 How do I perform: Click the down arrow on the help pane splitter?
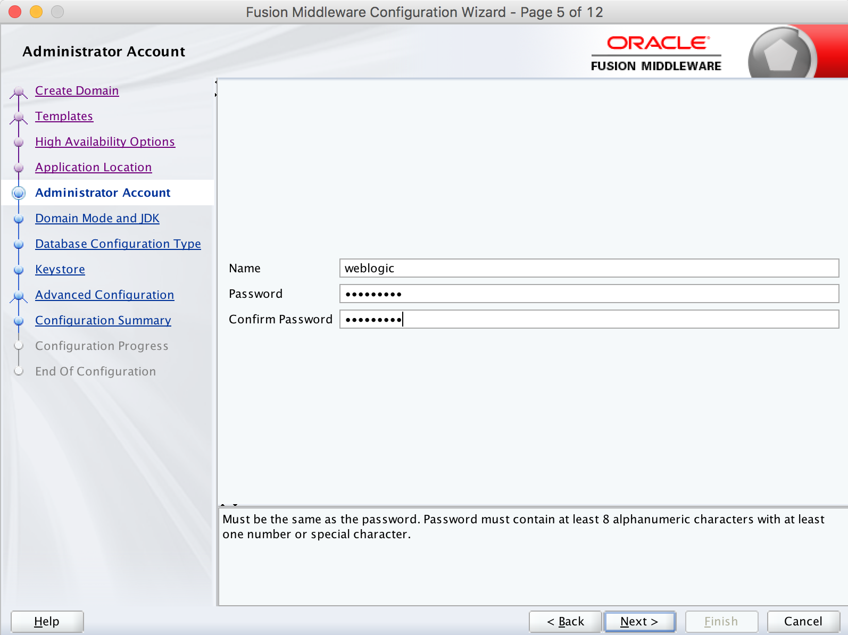pos(235,505)
